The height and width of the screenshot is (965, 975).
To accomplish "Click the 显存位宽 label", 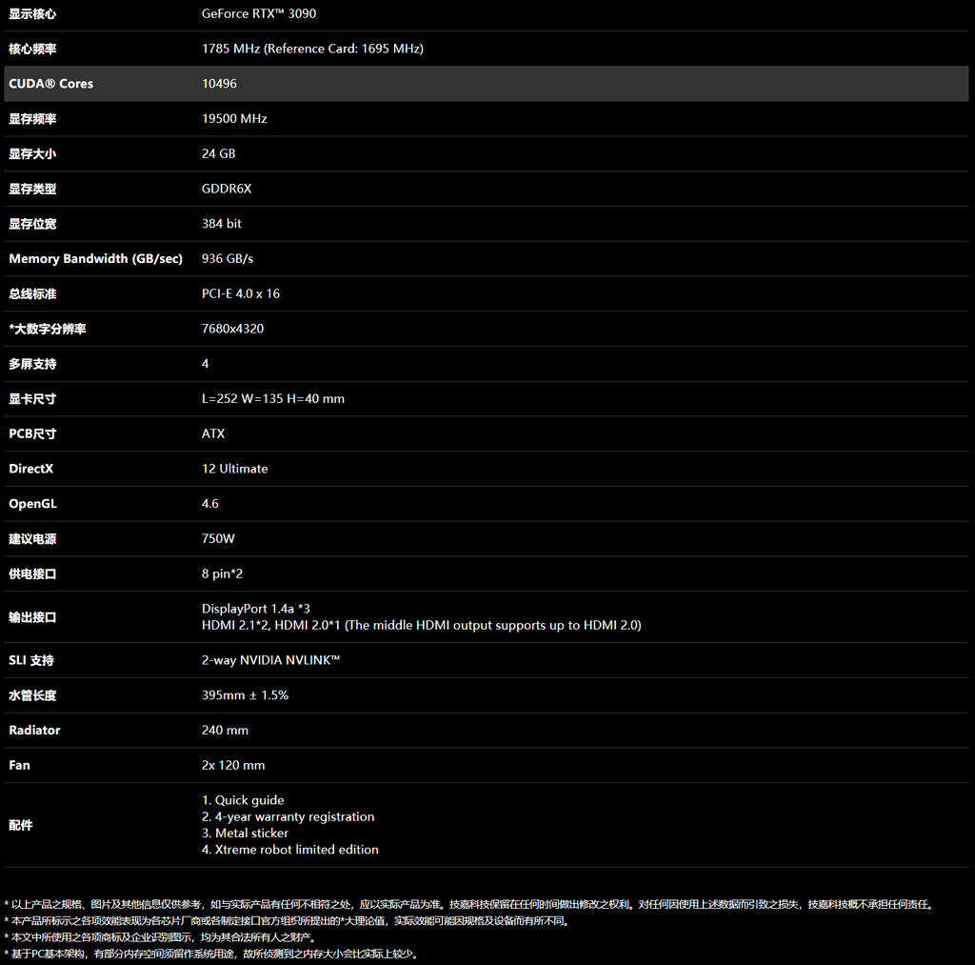I will 32,223.
